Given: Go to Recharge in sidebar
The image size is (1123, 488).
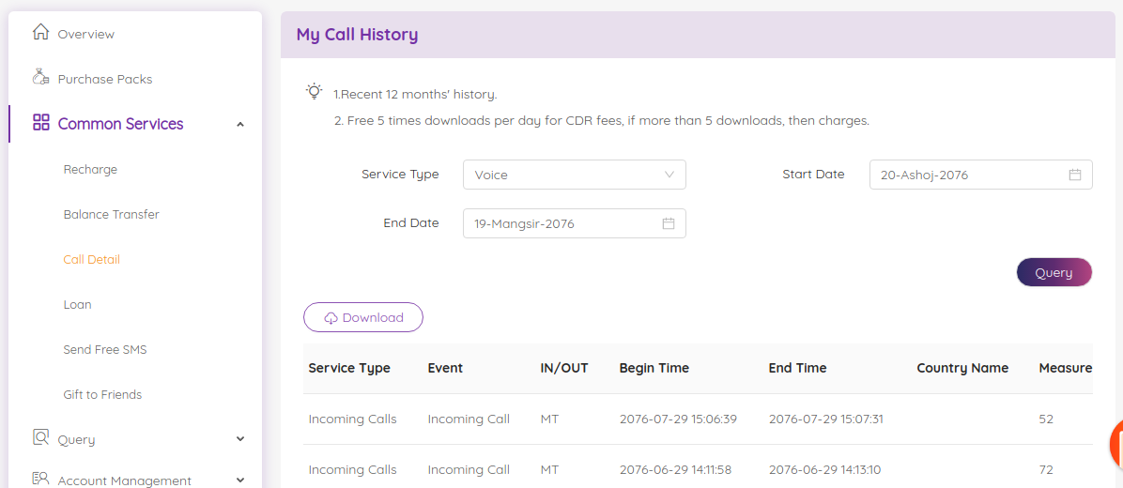Looking at the screenshot, I should pyautogui.click(x=90, y=170).
